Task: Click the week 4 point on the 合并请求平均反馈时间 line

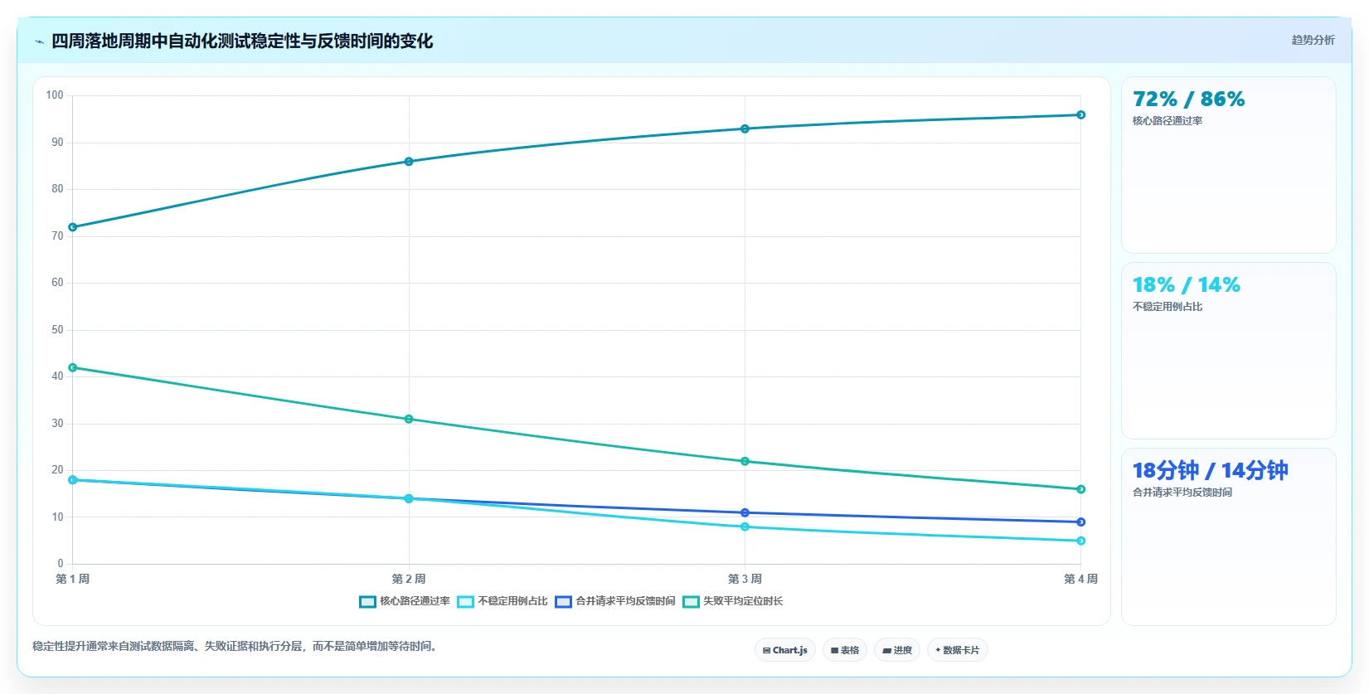Action: pyautogui.click(x=1080, y=522)
